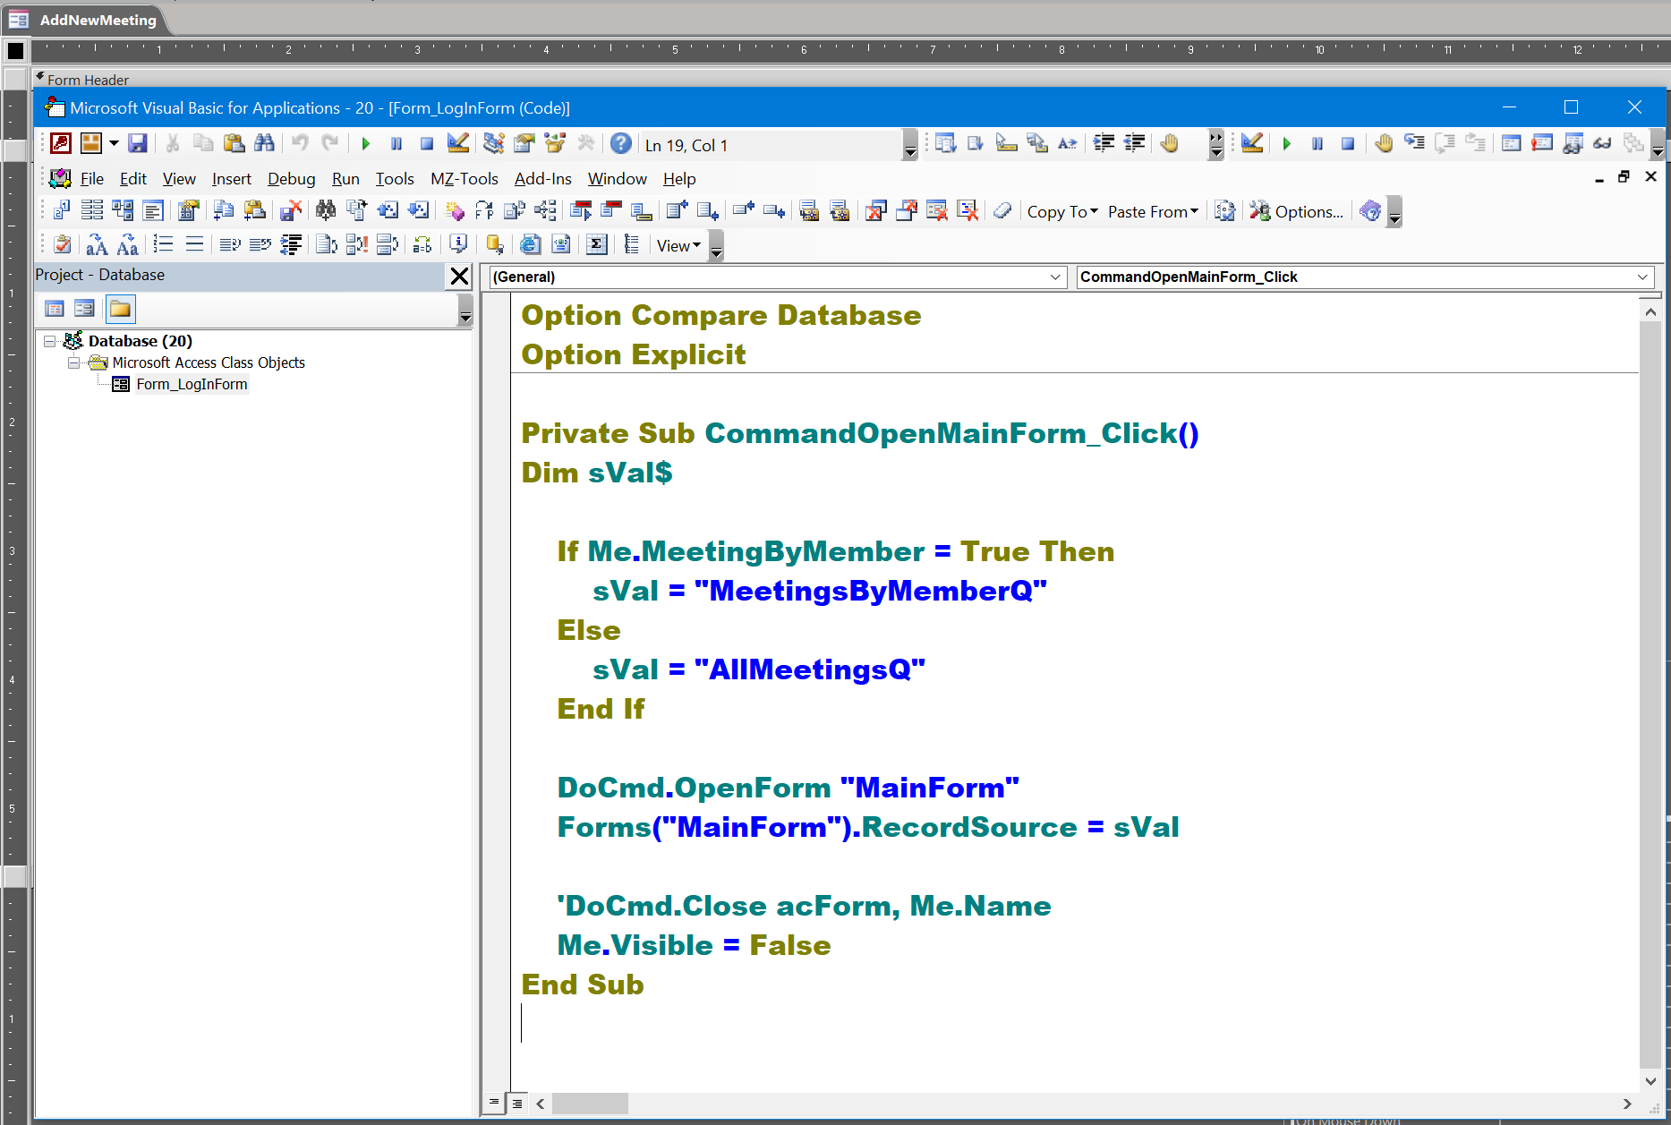Run the Sub with the standard toolbar play icon

(365, 143)
